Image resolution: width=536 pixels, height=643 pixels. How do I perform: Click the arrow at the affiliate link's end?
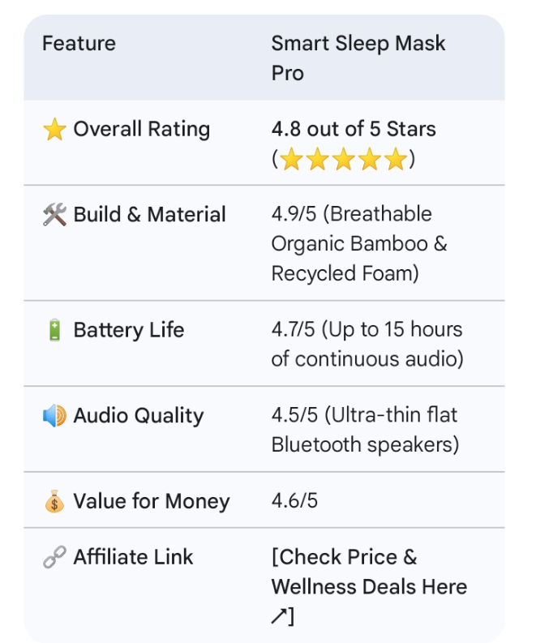(x=279, y=616)
